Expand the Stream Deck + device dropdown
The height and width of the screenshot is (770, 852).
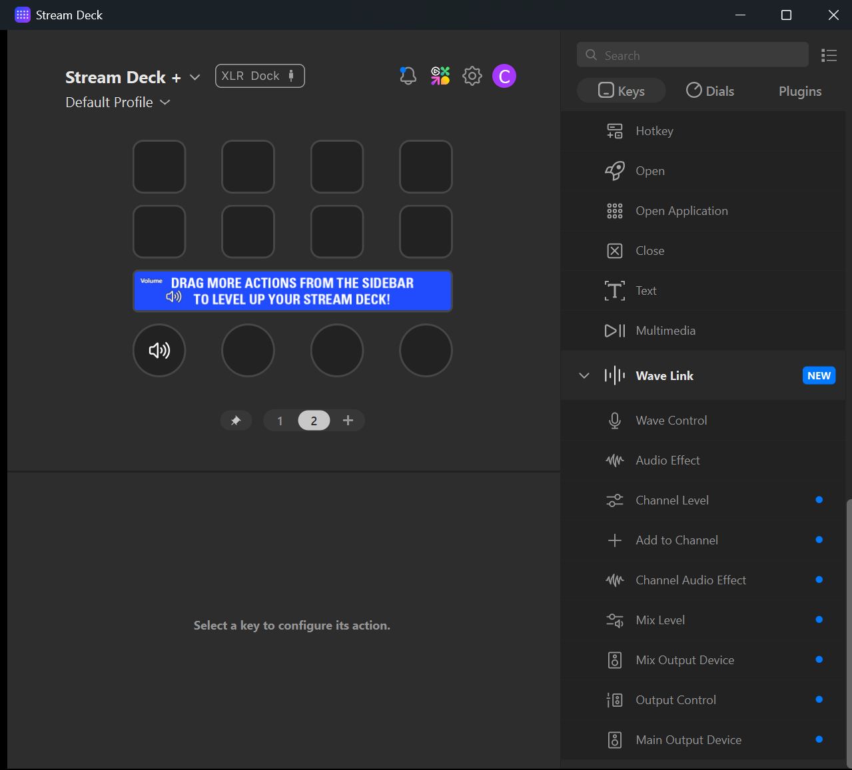pyautogui.click(x=195, y=77)
